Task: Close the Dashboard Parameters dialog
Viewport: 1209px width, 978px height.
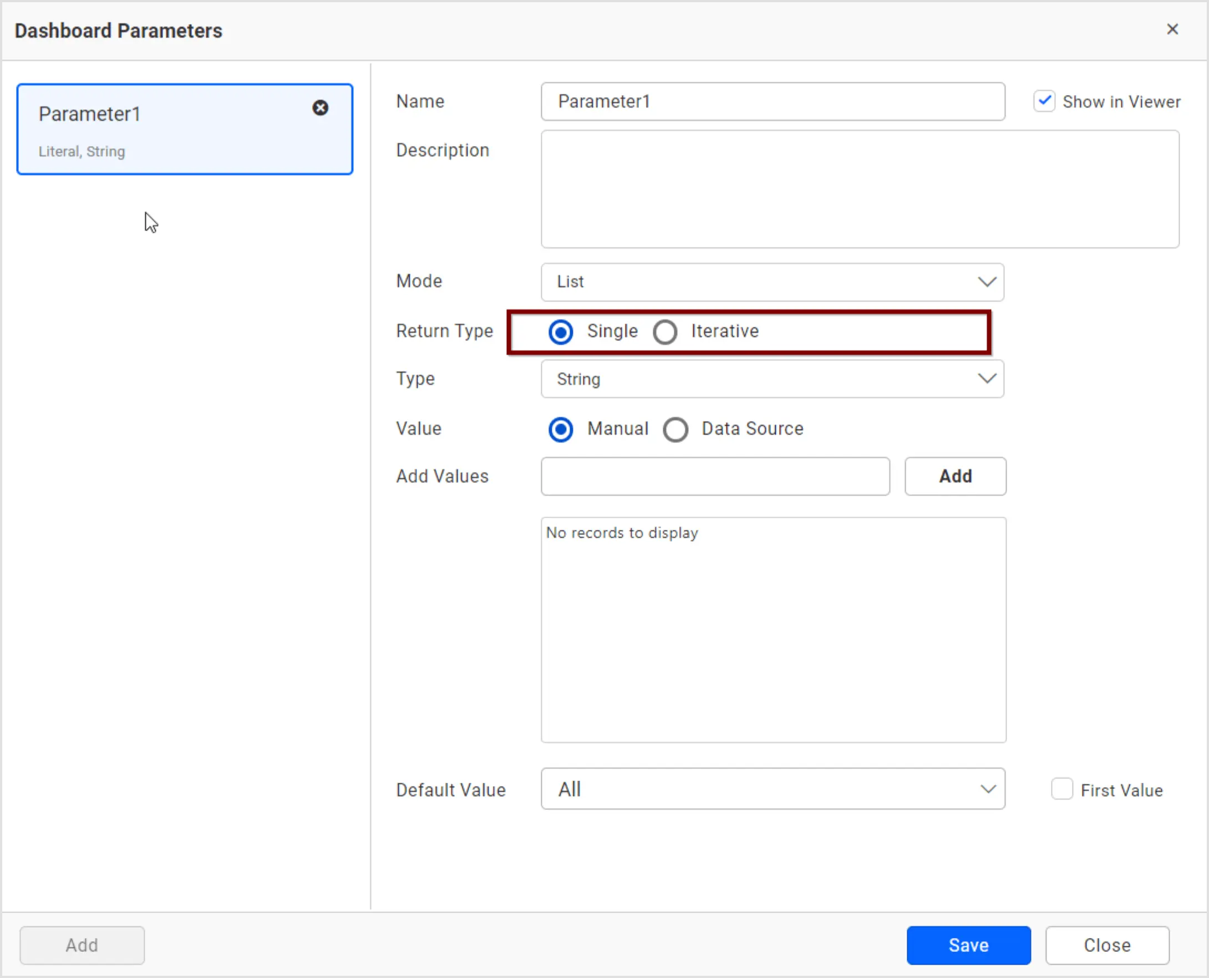Action: pyautogui.click(x=1172, y=29)
